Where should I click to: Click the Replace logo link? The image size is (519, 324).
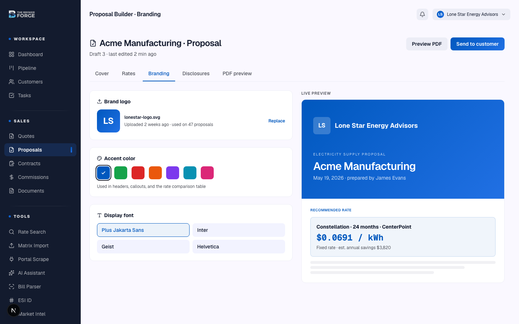[277, 121]
